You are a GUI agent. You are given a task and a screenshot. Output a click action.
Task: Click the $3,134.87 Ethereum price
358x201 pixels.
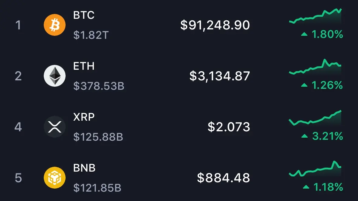pos(220,76)
